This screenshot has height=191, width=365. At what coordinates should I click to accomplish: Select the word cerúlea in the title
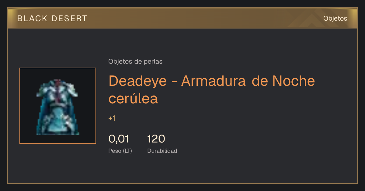133,99
